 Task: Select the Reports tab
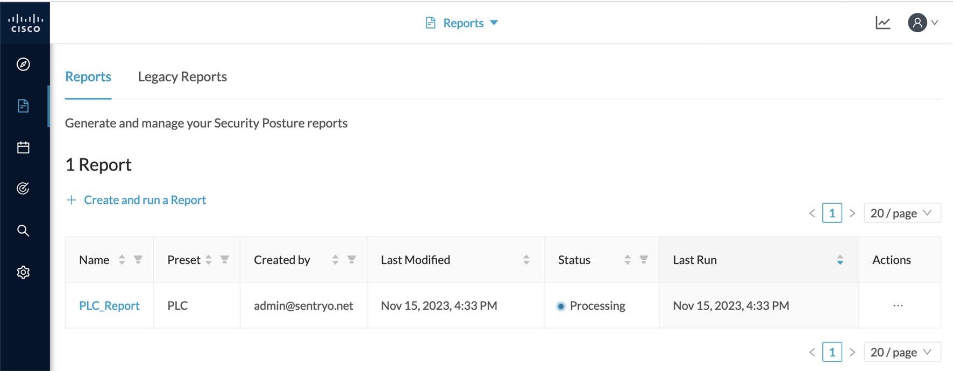(88, 76)
